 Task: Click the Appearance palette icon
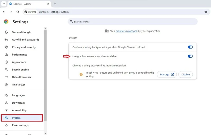pos(6,62)
